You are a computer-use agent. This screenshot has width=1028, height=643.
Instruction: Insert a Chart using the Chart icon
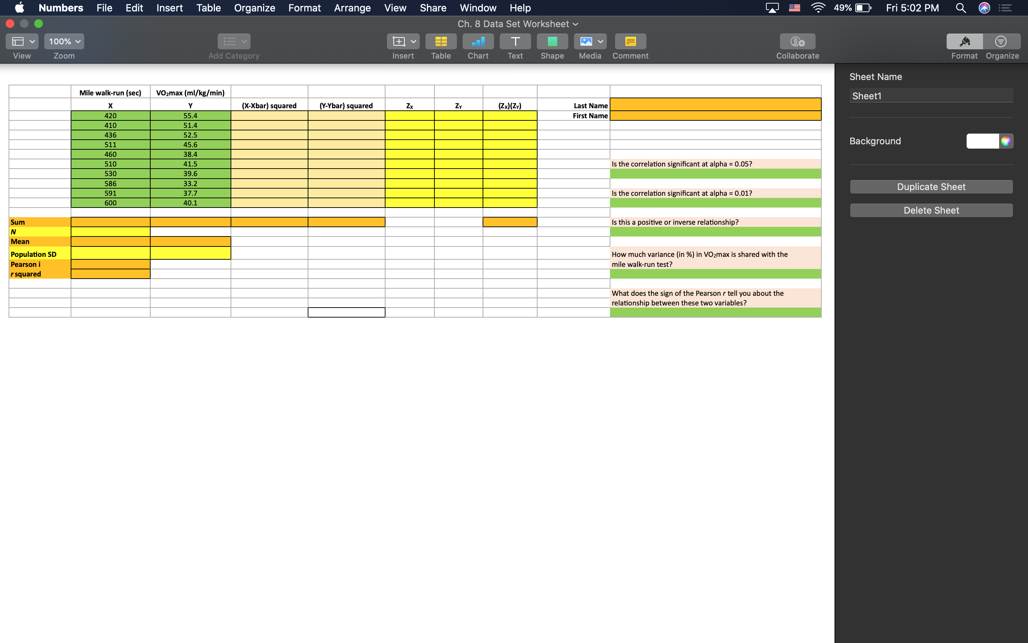click(x=478, y=41)
